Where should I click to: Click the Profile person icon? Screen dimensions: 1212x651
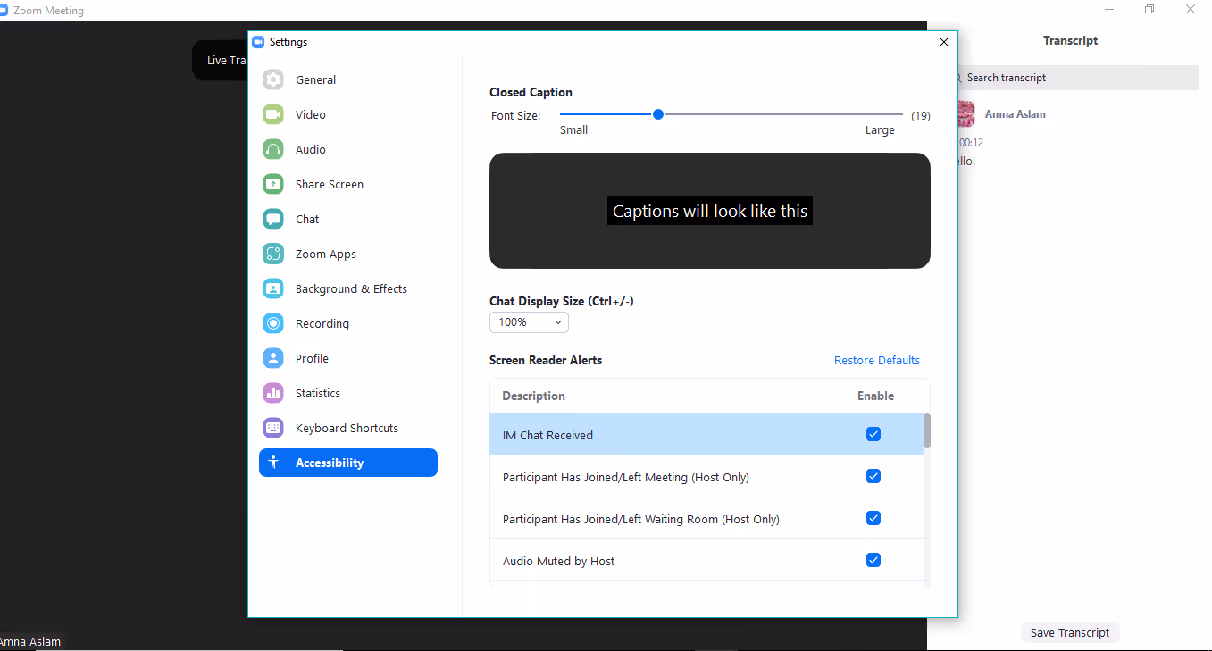point(273,358)
